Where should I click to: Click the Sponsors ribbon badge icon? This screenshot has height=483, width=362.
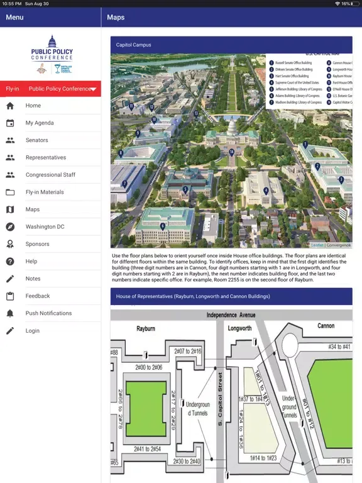tap(10, 244)
